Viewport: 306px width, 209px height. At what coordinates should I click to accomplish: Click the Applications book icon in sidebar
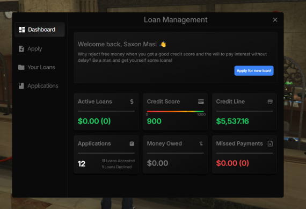pyautogui.click(x=21, y=86)
